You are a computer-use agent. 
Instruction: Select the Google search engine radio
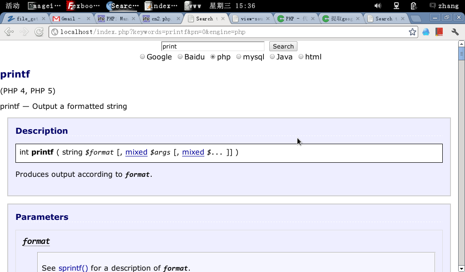pos(143,57)
